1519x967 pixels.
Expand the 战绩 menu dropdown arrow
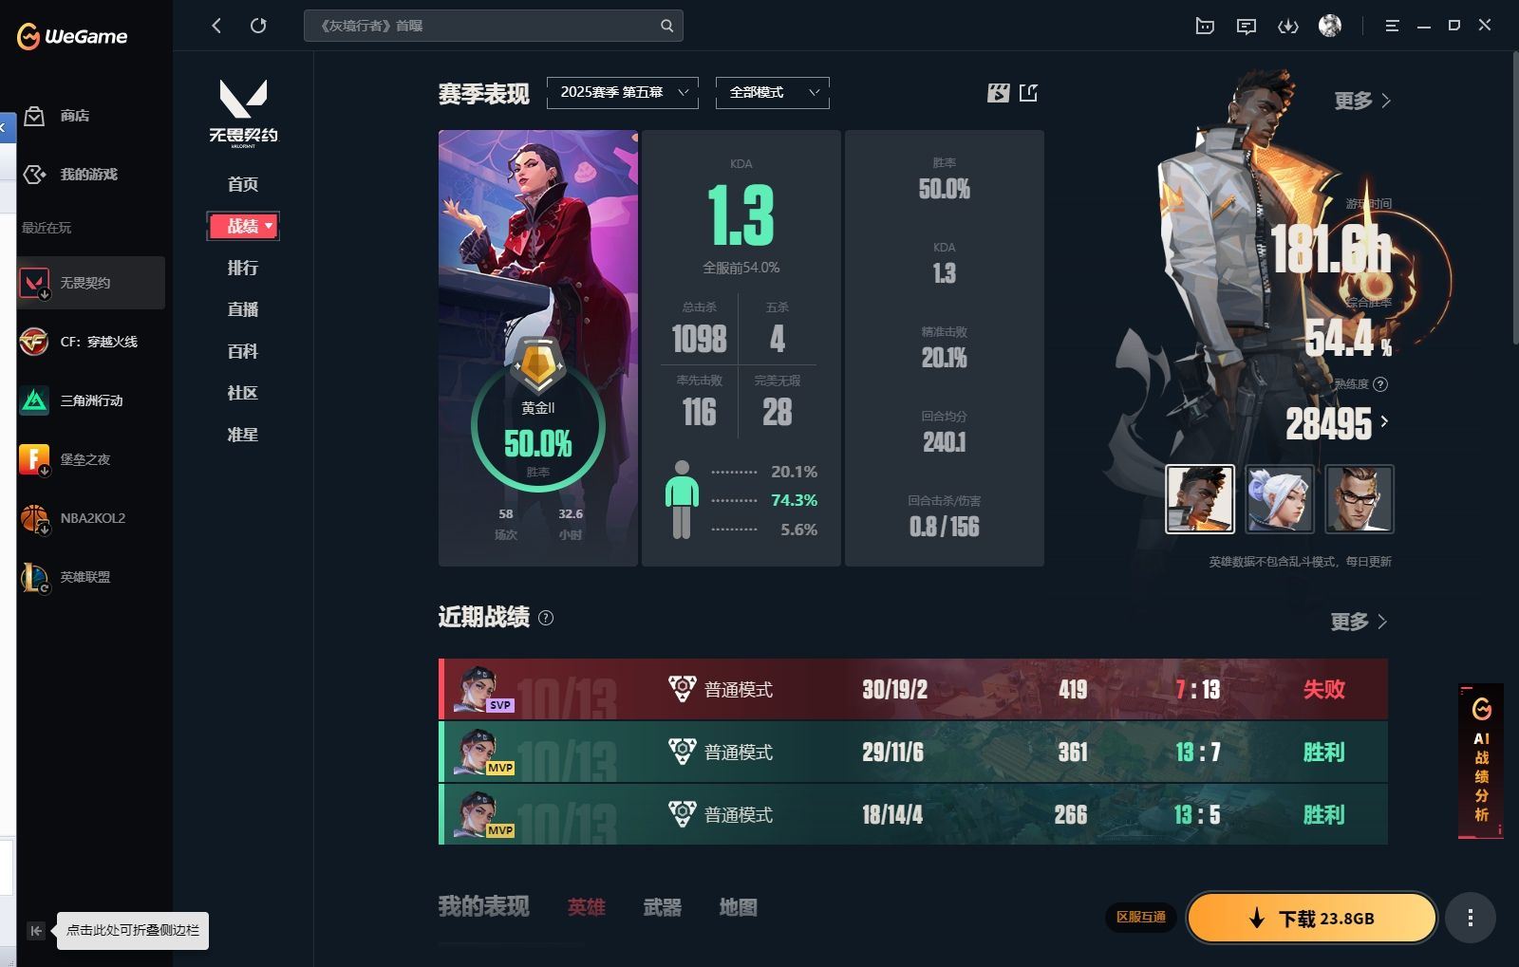(269, 226)
